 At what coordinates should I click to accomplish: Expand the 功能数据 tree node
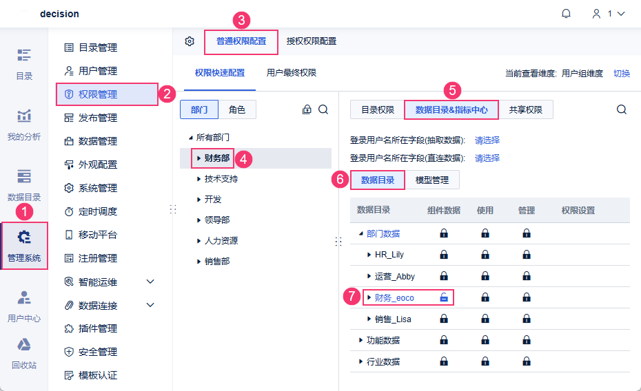361,340
